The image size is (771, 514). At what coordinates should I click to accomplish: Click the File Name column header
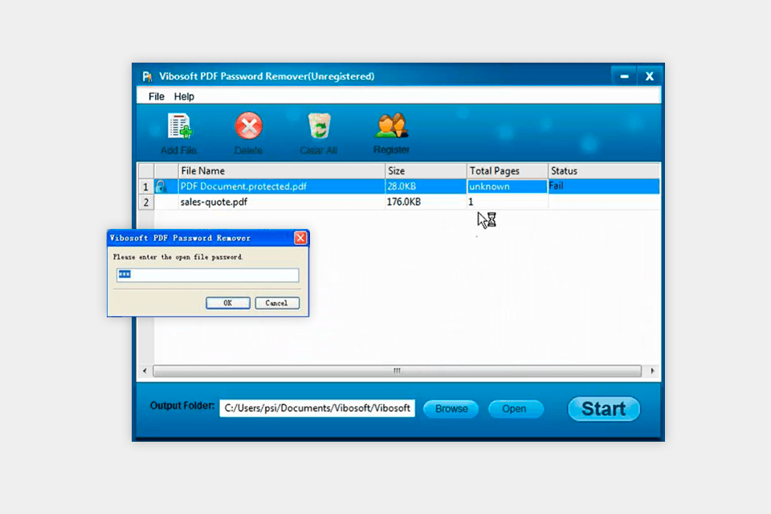click(281, 171)
